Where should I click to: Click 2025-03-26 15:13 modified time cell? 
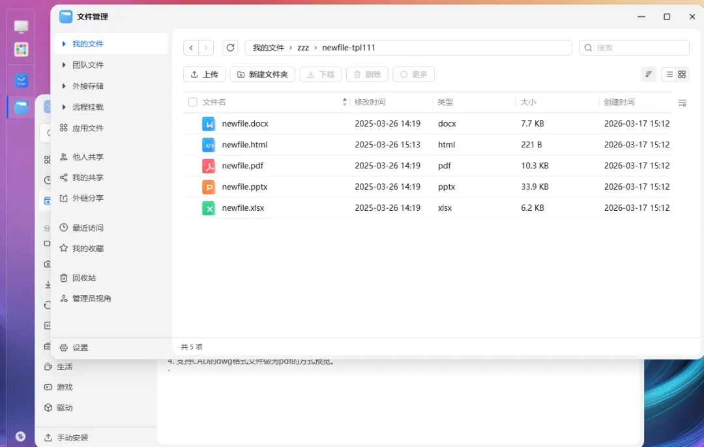(387, 145)
